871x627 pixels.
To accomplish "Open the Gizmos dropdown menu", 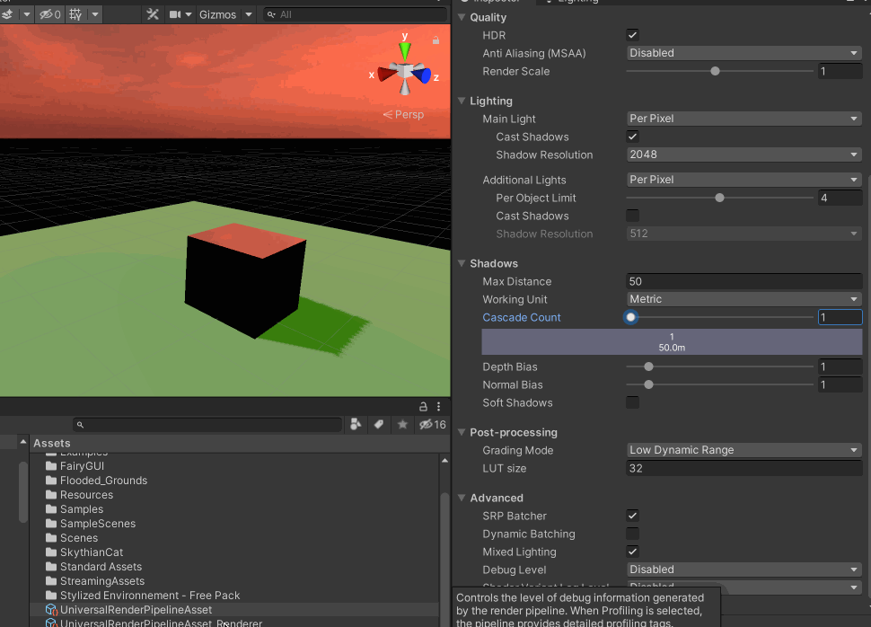I will point(224,14).
